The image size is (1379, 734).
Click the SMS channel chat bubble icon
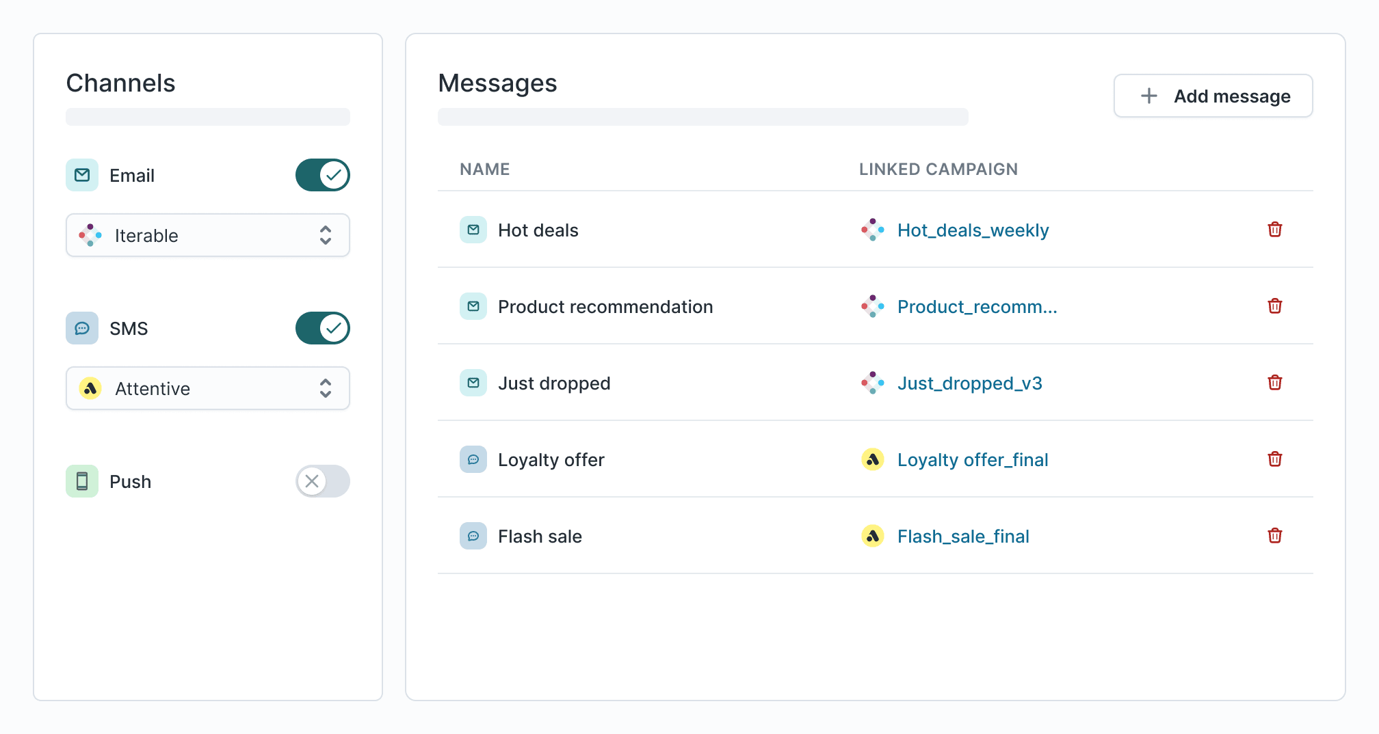coord(81,328)
